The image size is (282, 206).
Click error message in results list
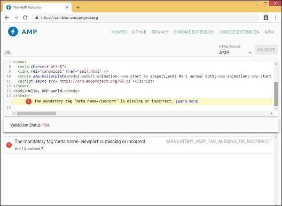coord(80,142)
